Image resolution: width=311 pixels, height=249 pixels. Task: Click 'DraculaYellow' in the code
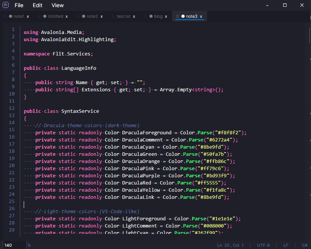pos(141,190)
